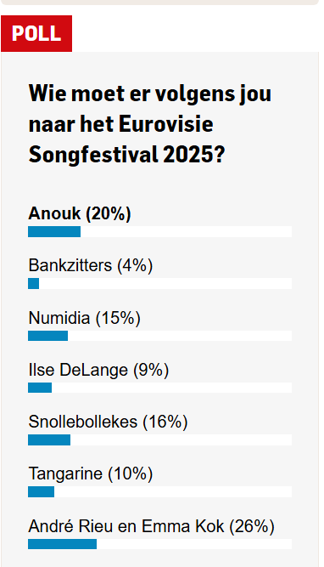Click the blue filled portion of Numidia bar

48,336
